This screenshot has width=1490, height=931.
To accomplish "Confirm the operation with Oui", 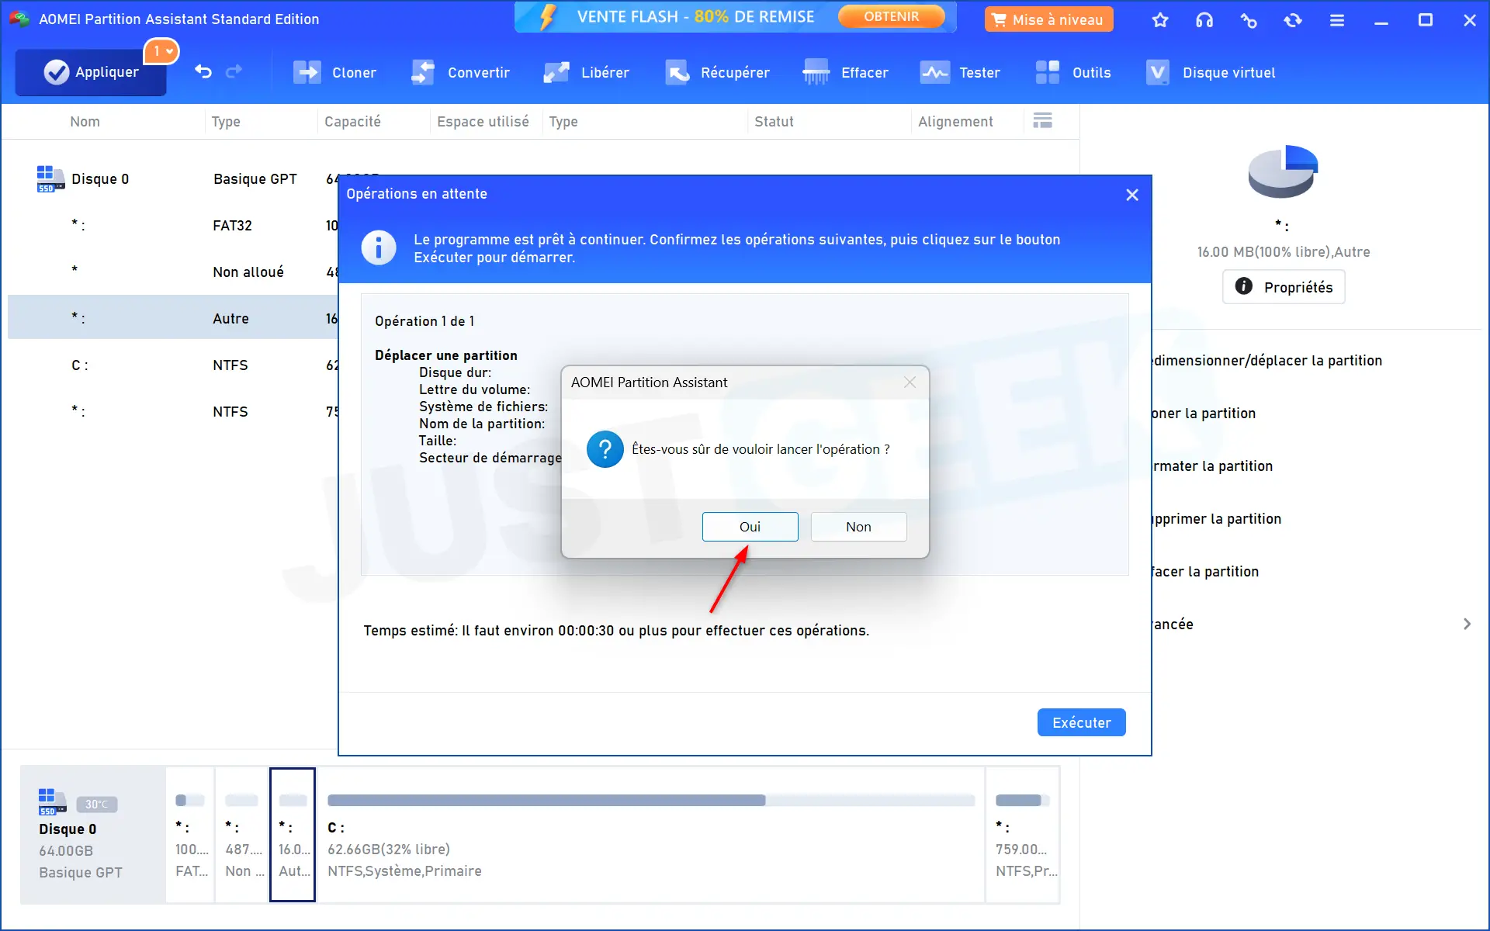I will [750, 527].
